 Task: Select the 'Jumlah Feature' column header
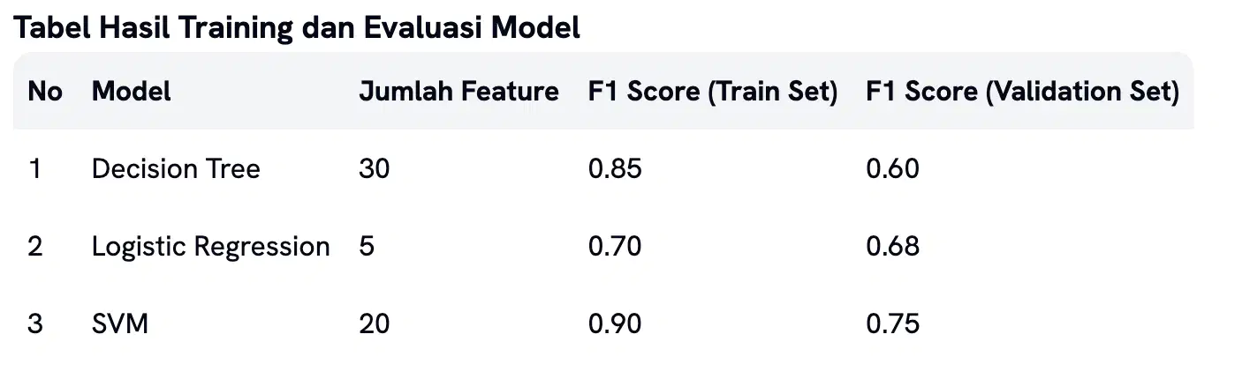click(458, 91)
